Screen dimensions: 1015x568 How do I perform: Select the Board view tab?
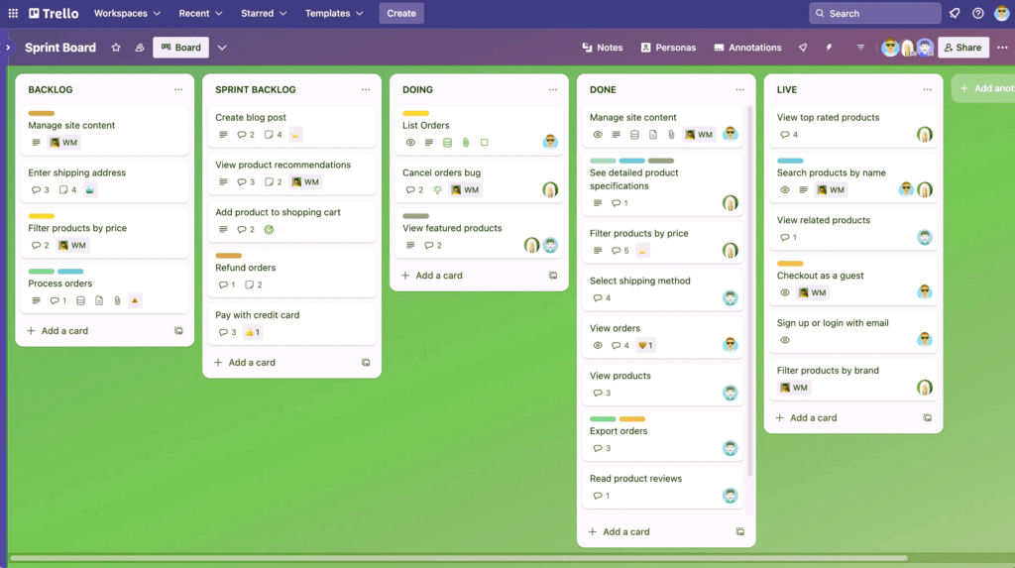[x=180, y=48]
